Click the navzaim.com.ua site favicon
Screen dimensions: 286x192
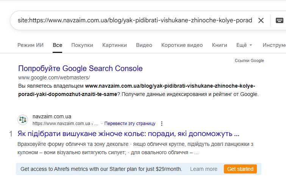tap(23, 120)
